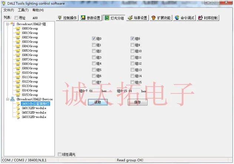Click the 保存 button
234x164 pixels.
click(x=137, y=102)
